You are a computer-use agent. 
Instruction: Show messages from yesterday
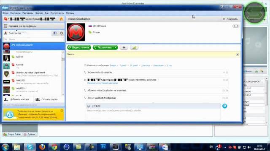pos(113,65)
